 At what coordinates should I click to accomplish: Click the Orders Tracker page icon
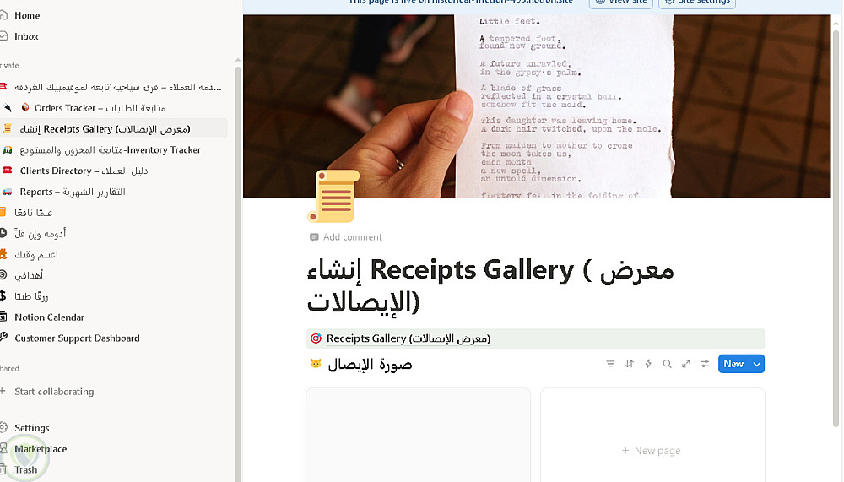tap(25, 108)
